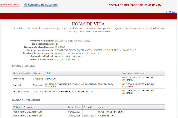Click the Fecha Inicio column header
This screenshot has width=178, height=118.
(75, 107)
